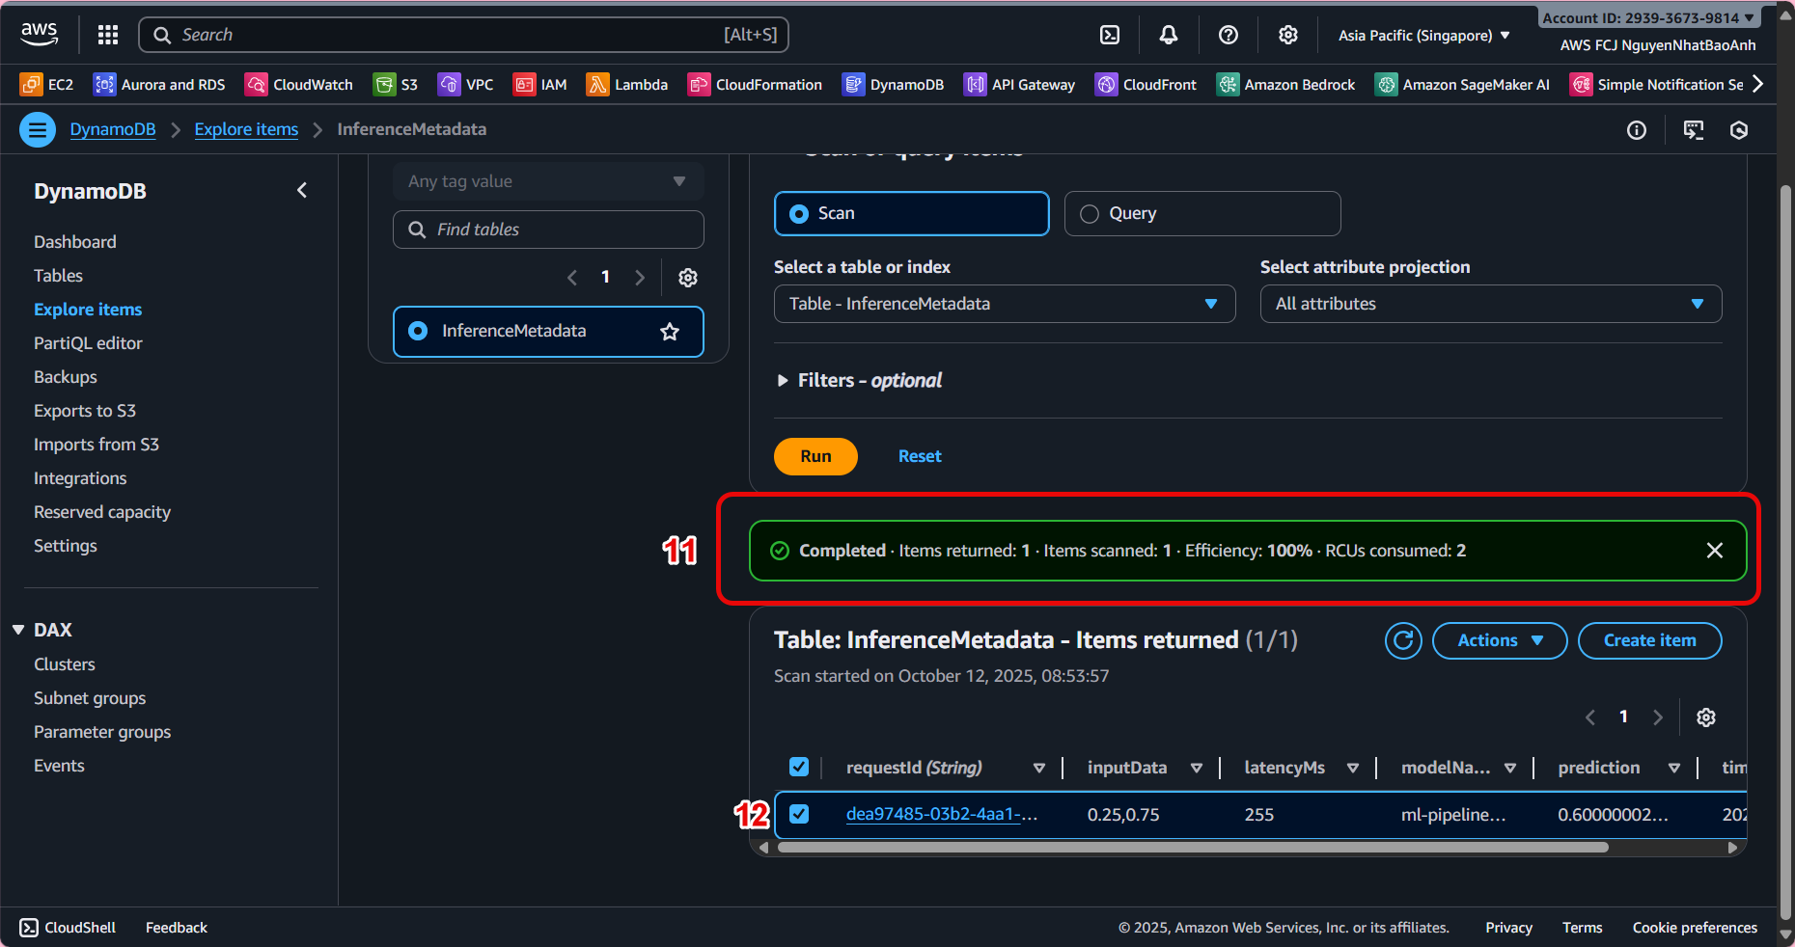
Task: Open CloudFormation shortcut
Action: 755,85
